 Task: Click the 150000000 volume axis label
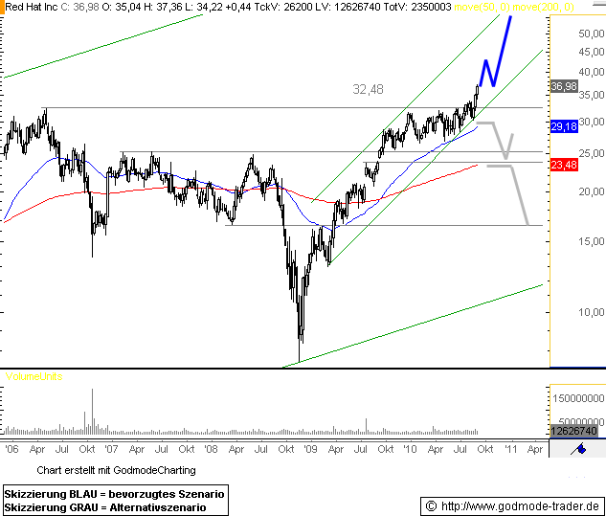click(x=578, y=398)
